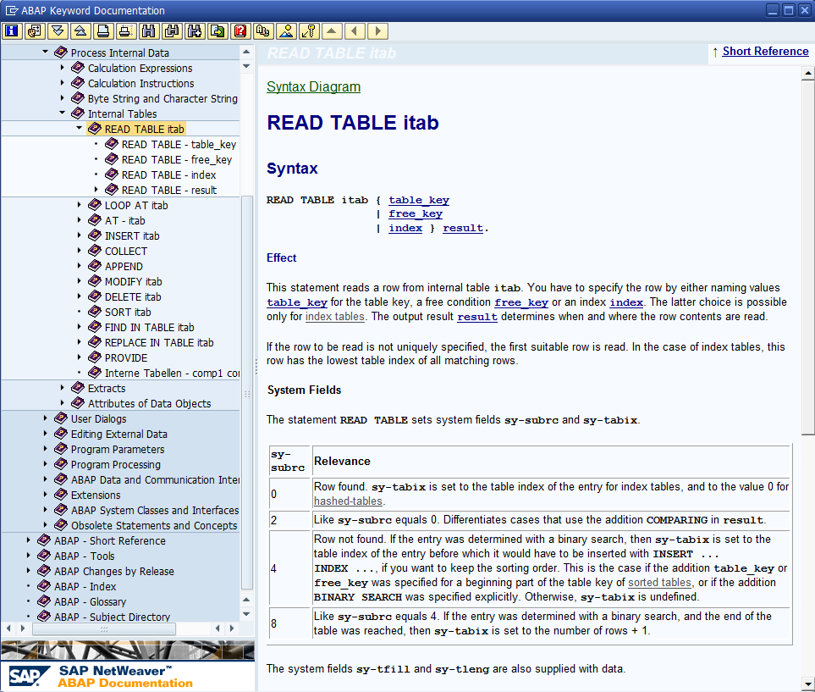Open the 'index tables' glossary link
The image size is (815, 692).
335,316
